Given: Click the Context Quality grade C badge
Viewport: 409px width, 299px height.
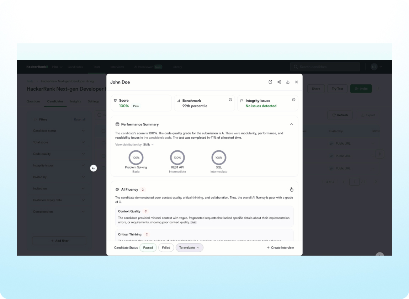Looking at the screenshot, I should click(x=145, y=212).
